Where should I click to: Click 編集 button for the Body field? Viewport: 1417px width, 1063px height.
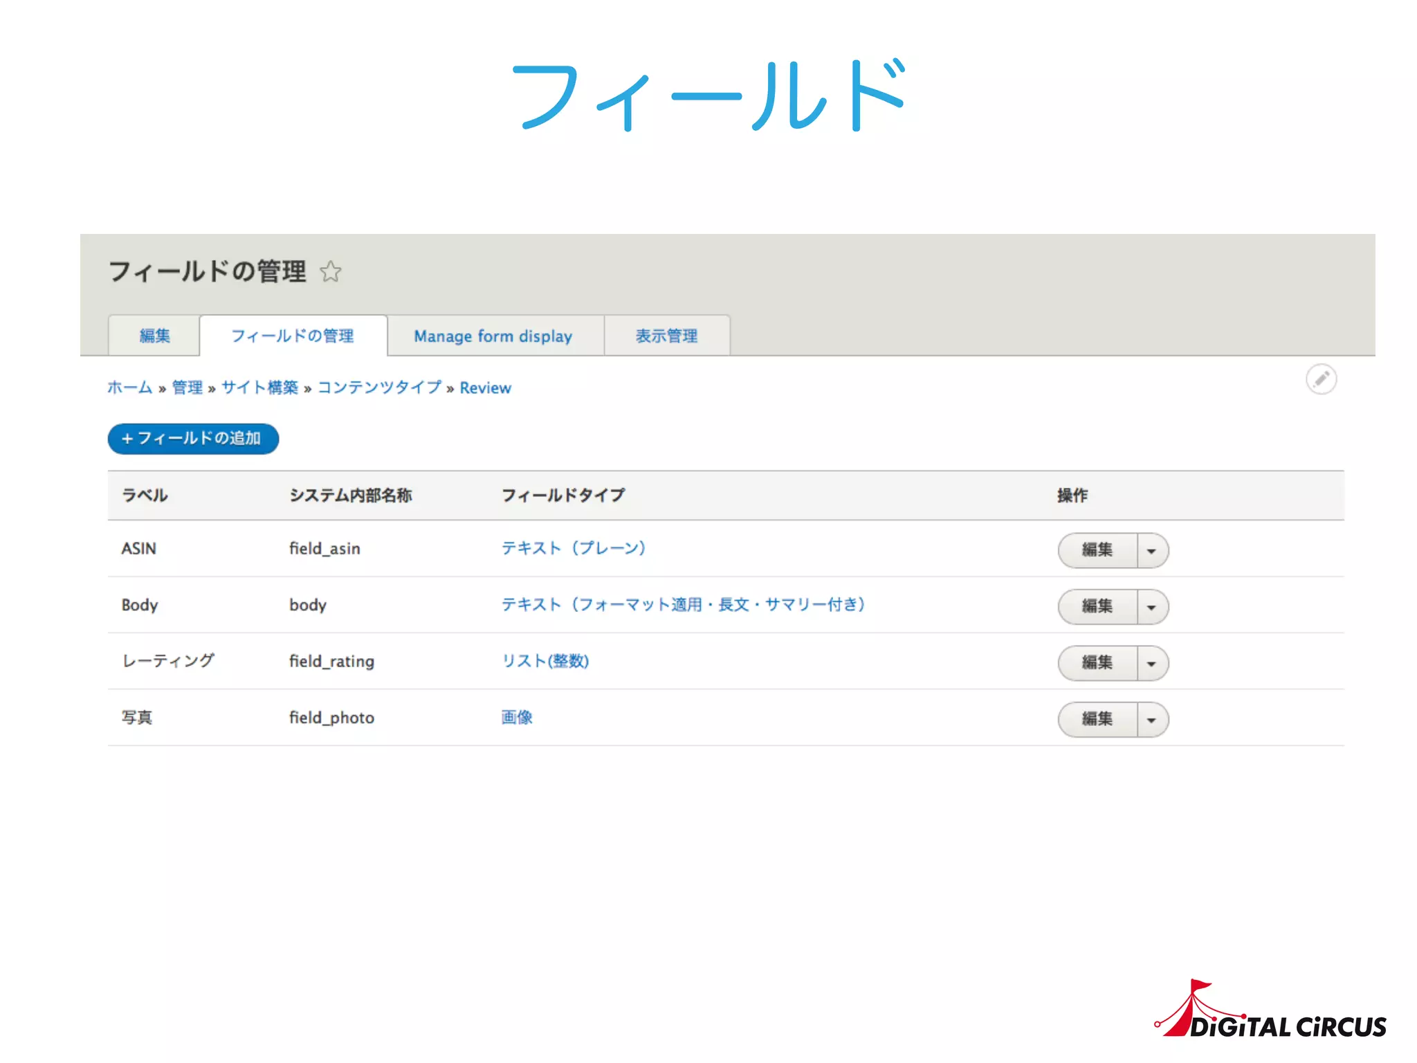click(x=1097, y=607)
